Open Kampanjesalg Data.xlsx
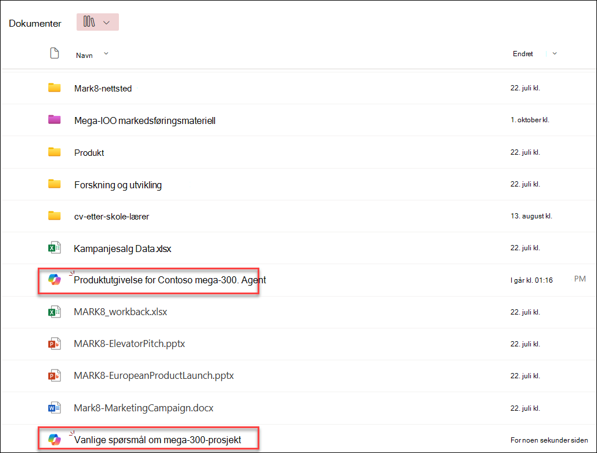The width and height of the screenshot is (597, 453). point(122,249)
